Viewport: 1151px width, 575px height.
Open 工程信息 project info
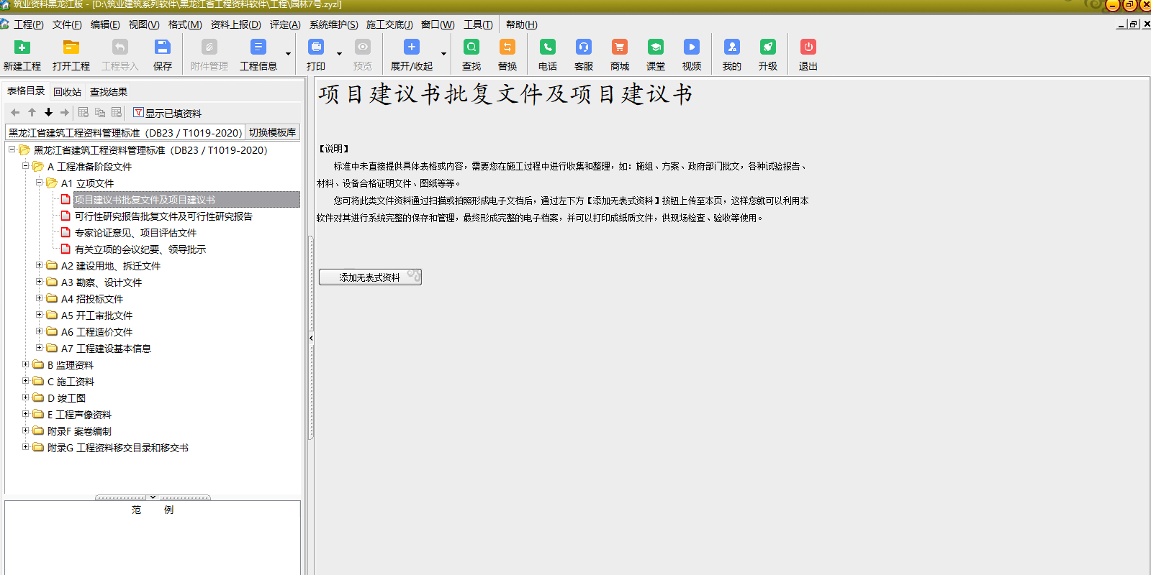(258, 48)
